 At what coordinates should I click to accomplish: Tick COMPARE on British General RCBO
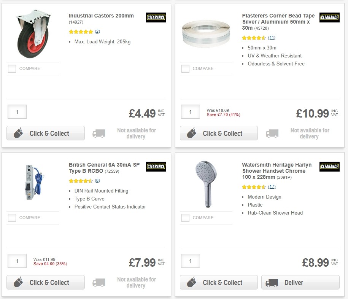tap(12, 218)
